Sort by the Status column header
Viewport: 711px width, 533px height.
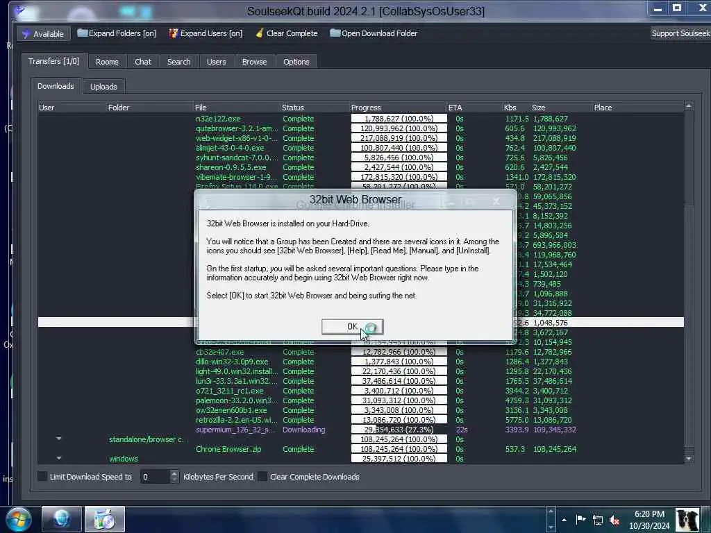pos(315,108)
